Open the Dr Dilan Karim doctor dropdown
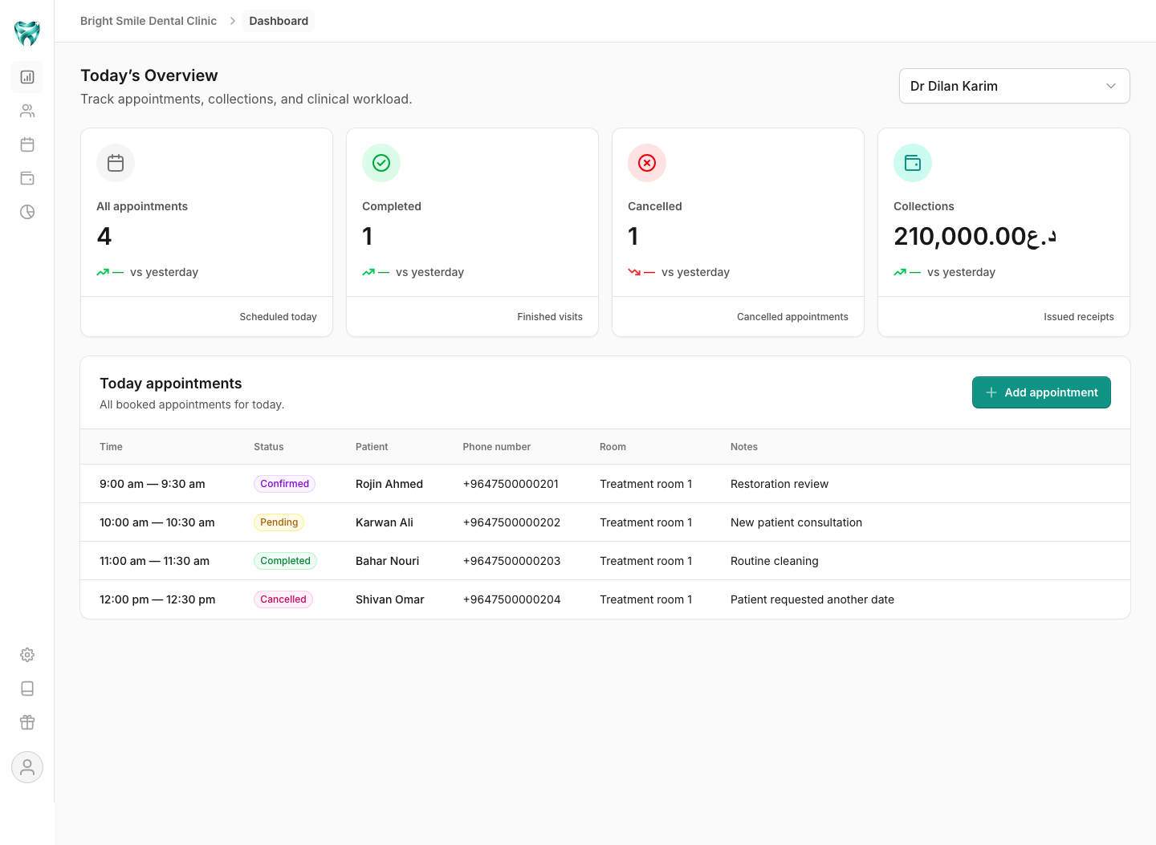The height and width of the screenshot is (845, 1156). (1015, 86)
